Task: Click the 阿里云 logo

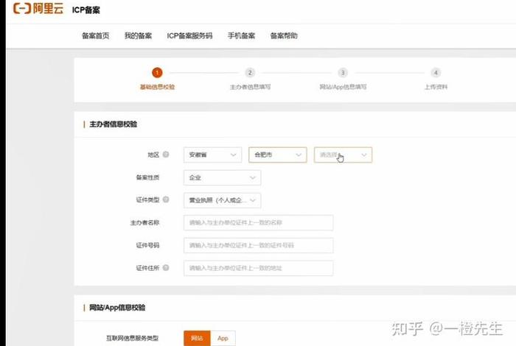Action: click(x=38, y=8)
